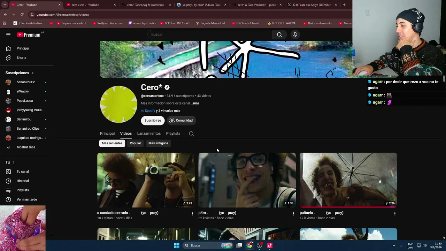Viewport: 446px width, 251px height.
Task: Open the OBS icon on the taskbar
Action: pyautogui.click(x=259, y=245)
